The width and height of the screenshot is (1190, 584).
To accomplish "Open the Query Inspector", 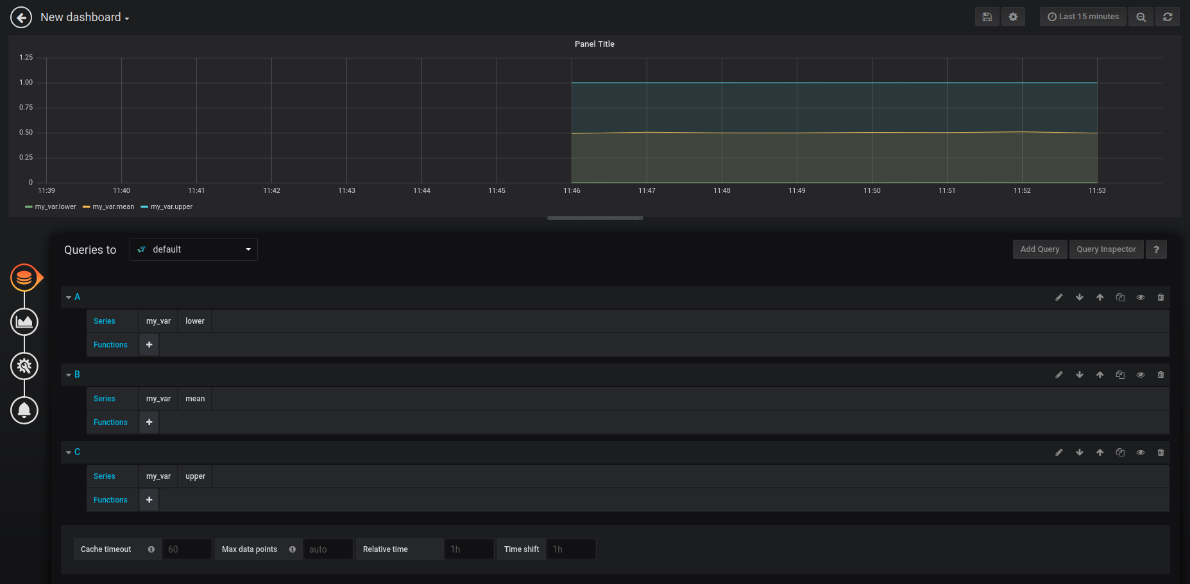I will (x=1106, y=249).
